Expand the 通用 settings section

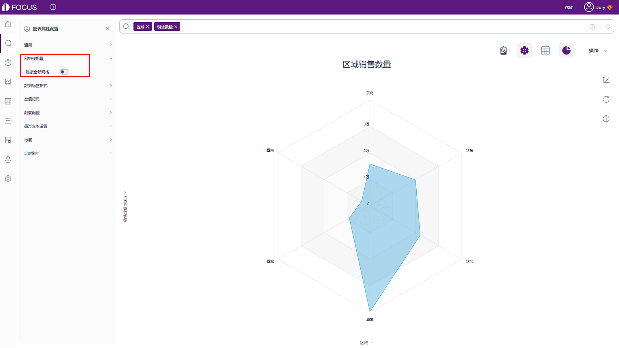click(68, 45)
